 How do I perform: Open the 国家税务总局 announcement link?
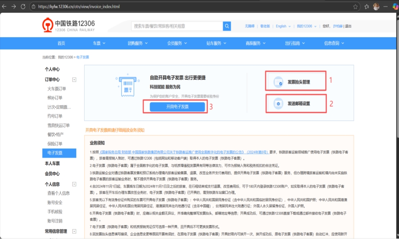tap(183, 152)
